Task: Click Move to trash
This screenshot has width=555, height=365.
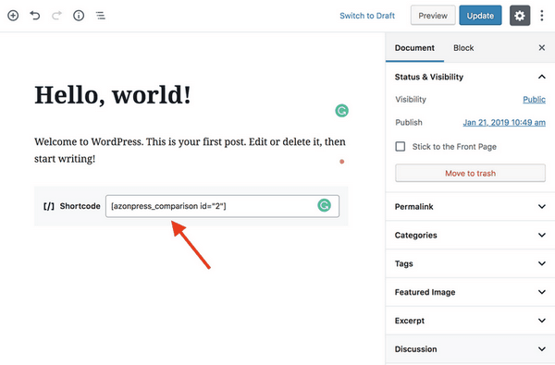Action: tap(470, 173)
